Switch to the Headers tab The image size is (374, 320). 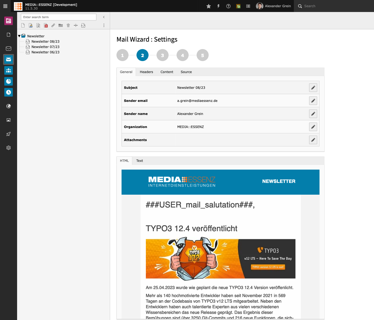[146, 72]
